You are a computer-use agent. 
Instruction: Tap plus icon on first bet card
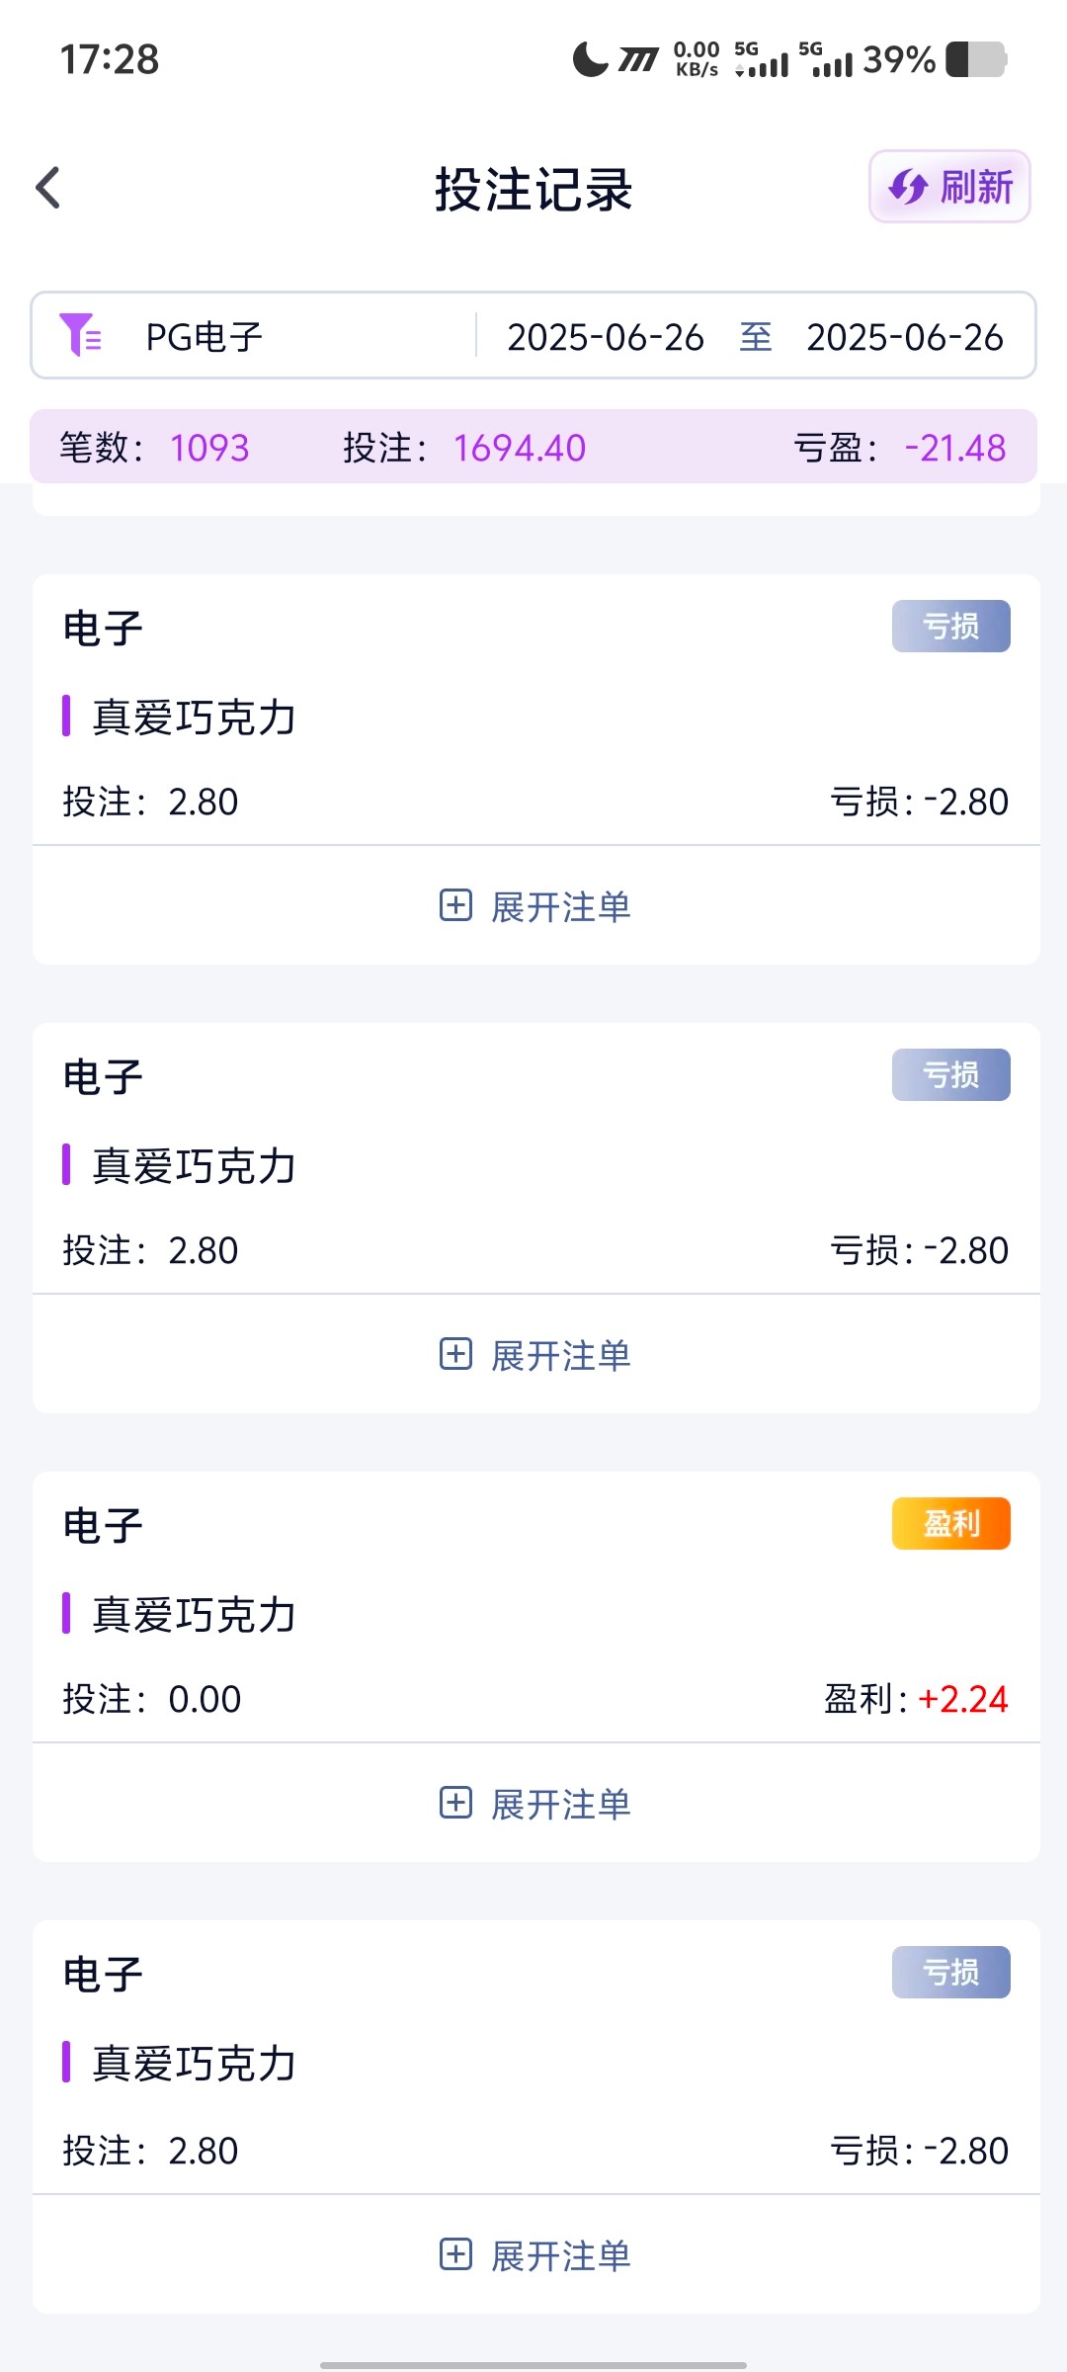(x=455, y=905)
